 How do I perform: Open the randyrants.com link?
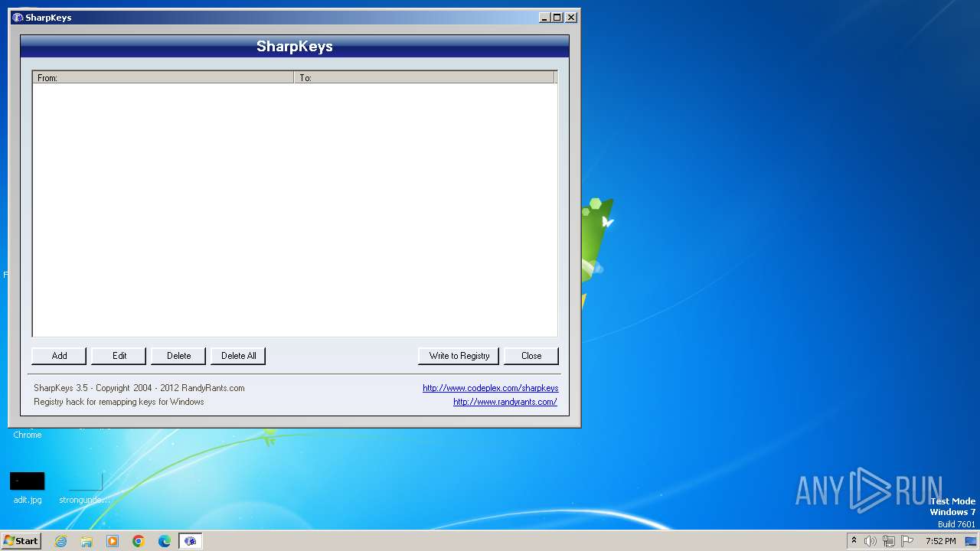click(x=505, y=402)
